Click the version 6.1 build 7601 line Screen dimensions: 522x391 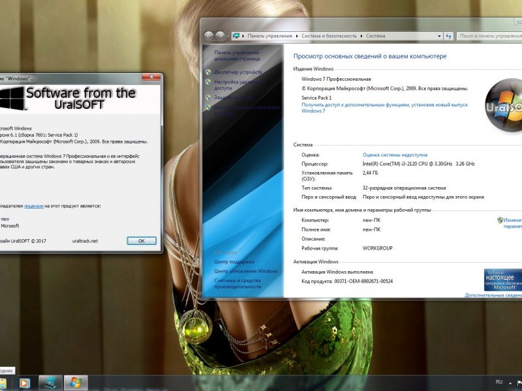(x=39, y=135)
